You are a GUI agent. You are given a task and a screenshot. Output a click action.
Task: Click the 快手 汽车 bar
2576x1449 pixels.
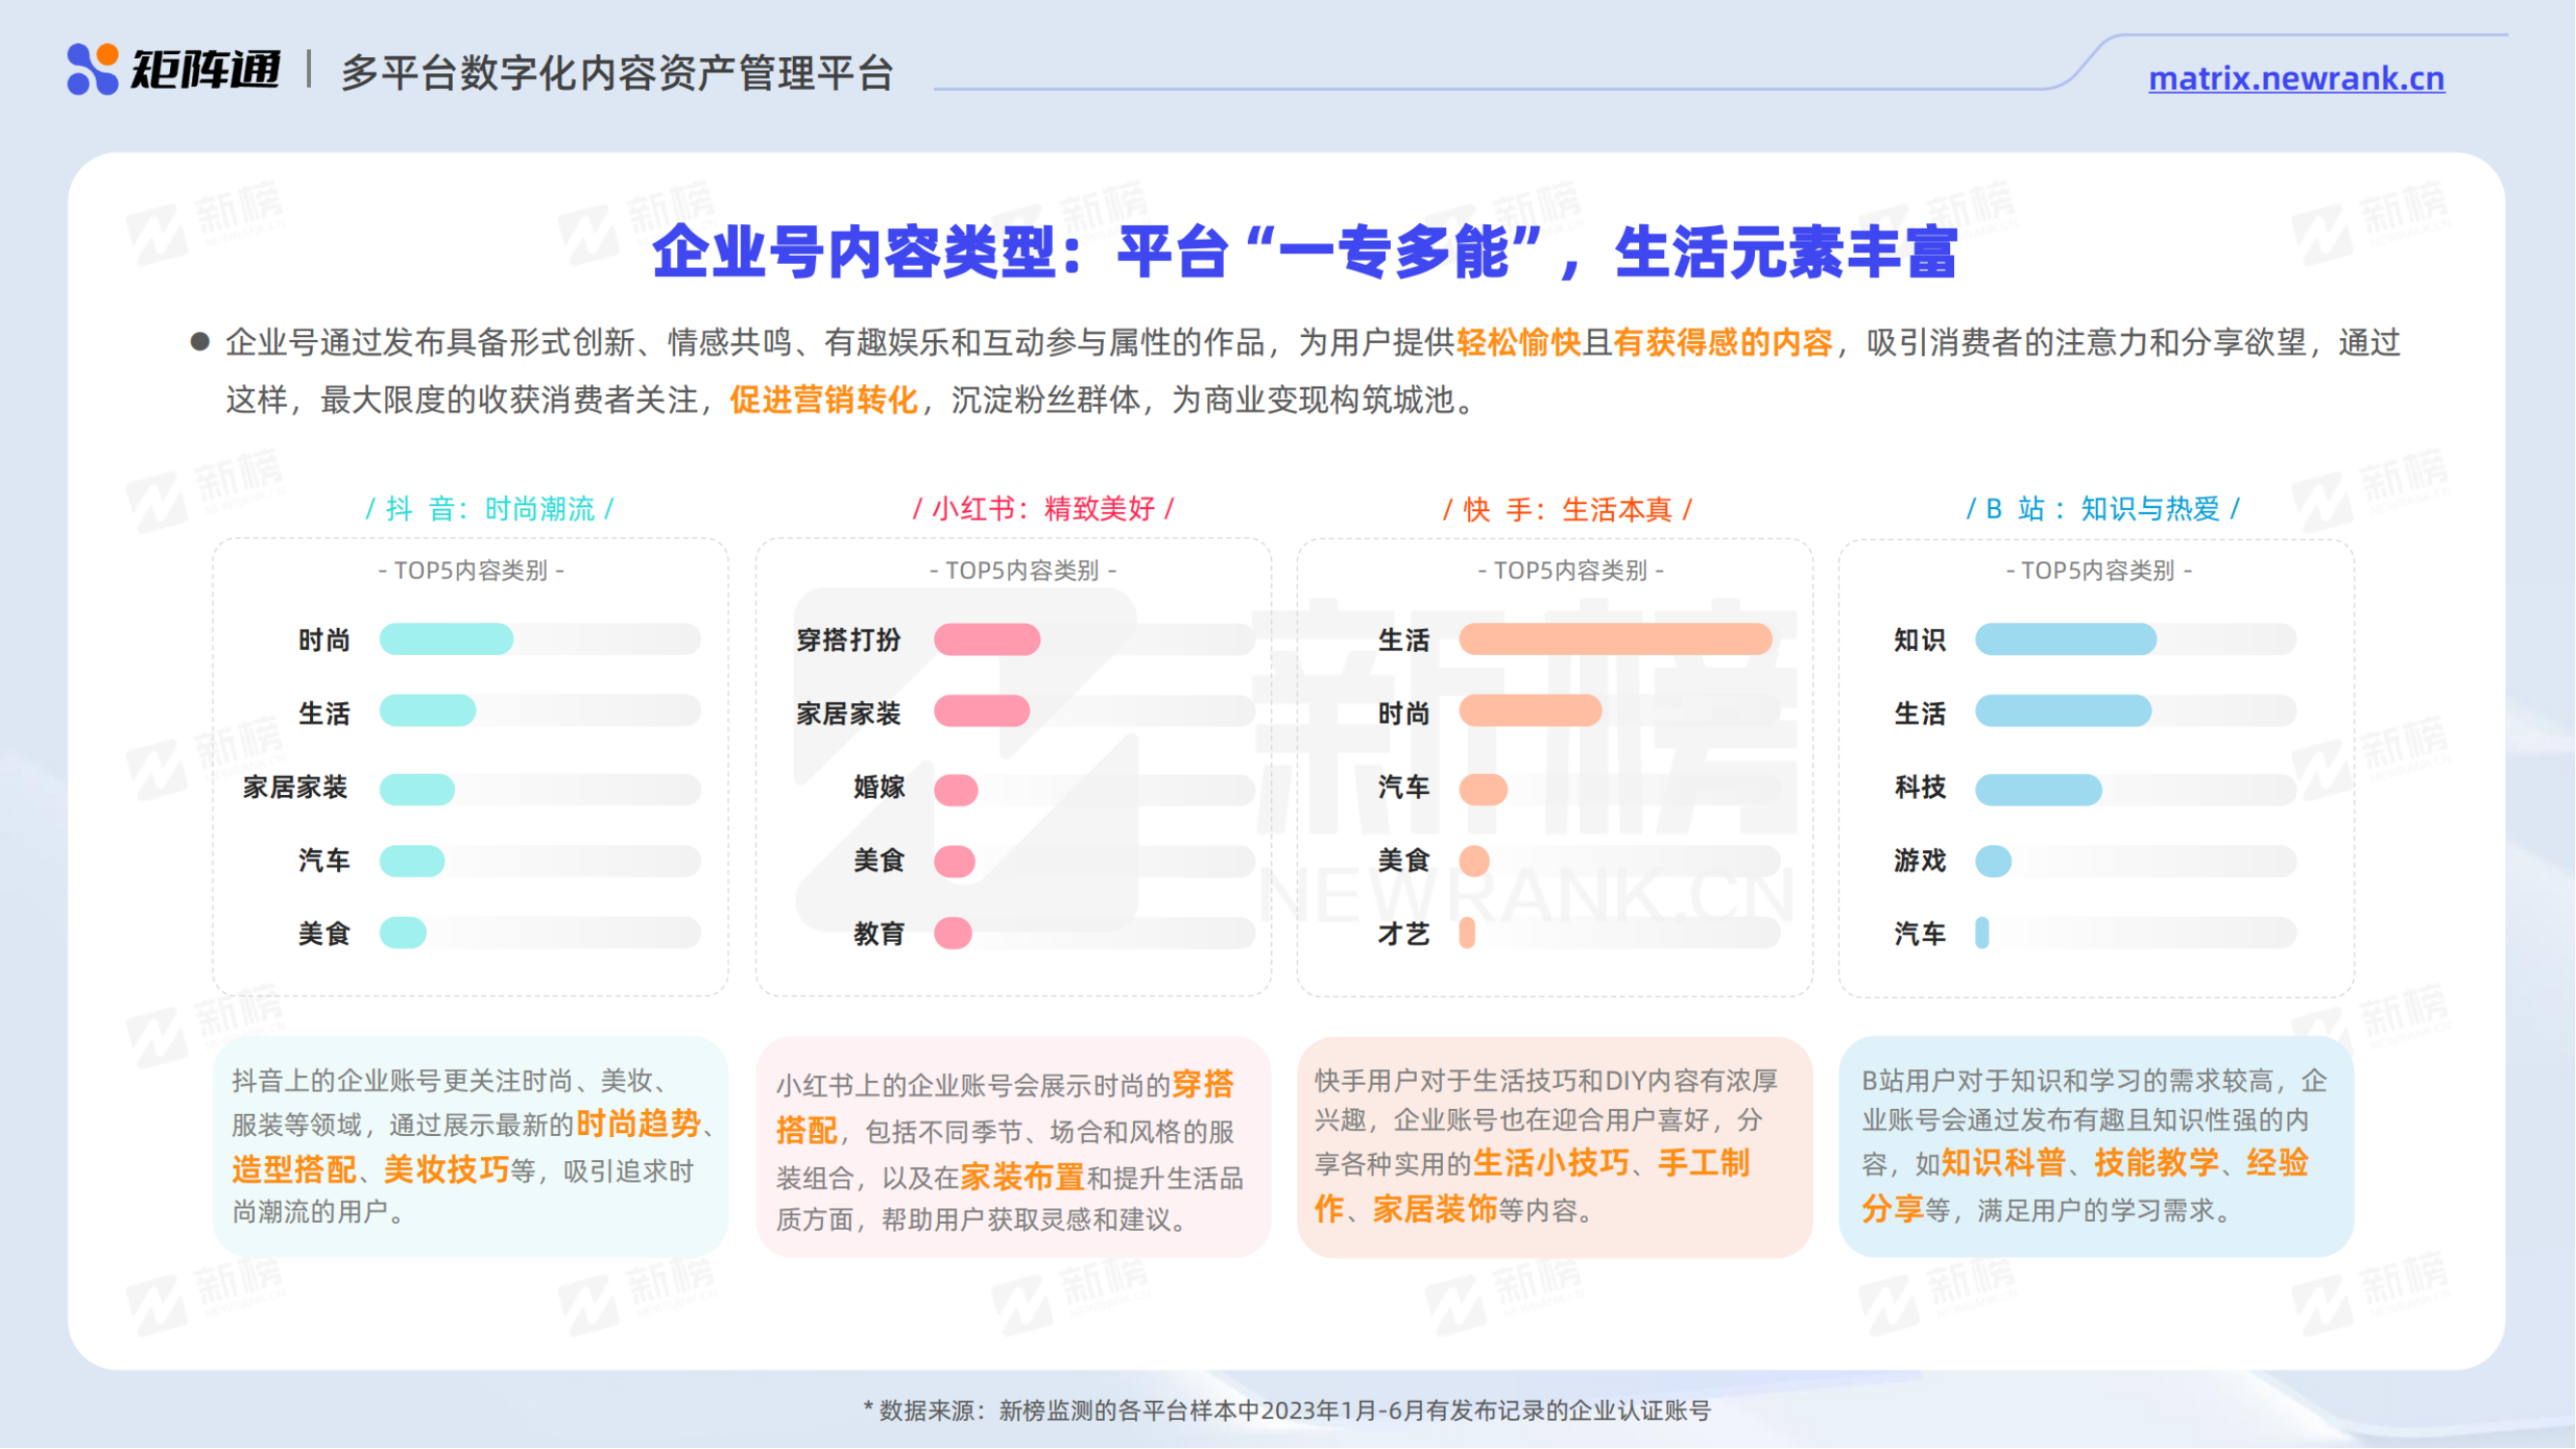(x=1483, y=789)
